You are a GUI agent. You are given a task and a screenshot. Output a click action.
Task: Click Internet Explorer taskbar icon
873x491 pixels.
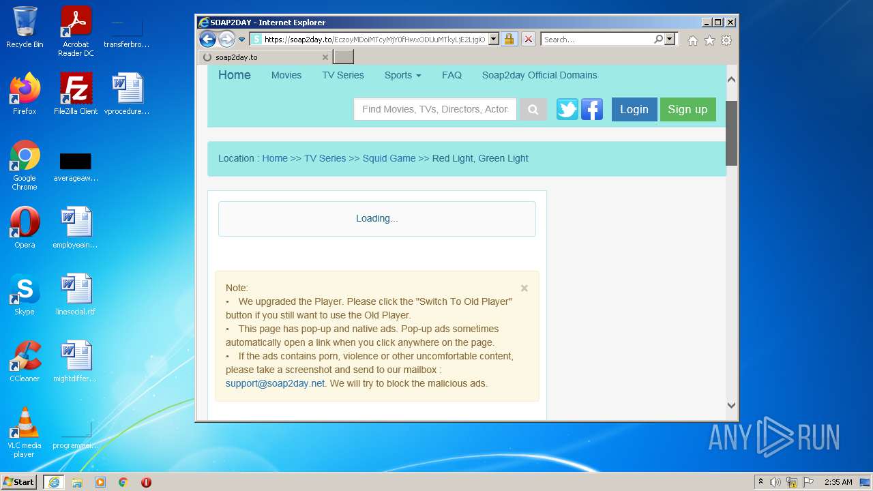click(54, 481)
